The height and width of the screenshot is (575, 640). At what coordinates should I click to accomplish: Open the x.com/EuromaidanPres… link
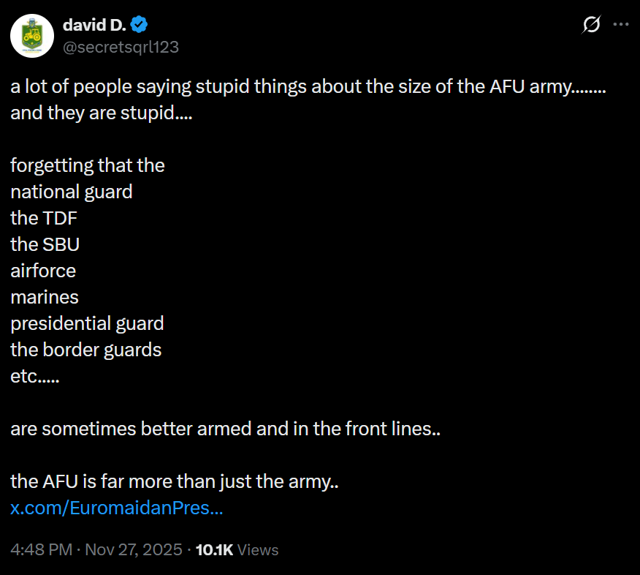[x=117, y=508]
